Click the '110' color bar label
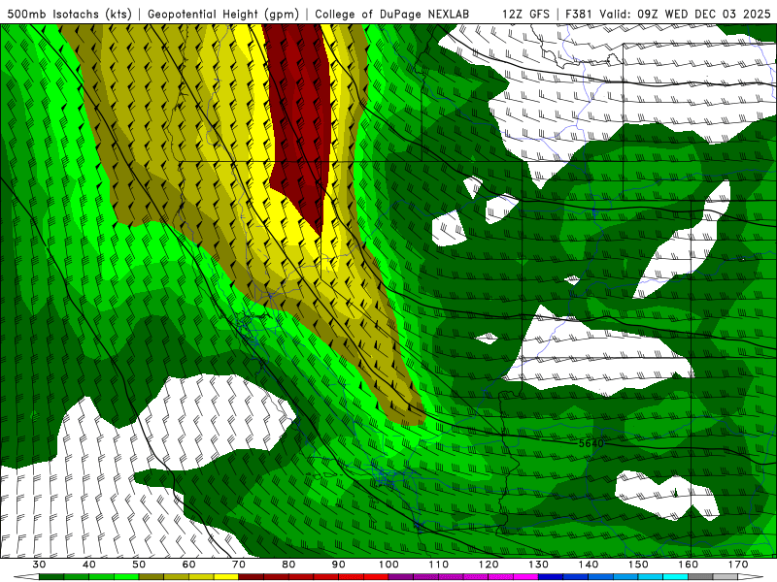Screen dimensions: 777x582 pos(439,565)
